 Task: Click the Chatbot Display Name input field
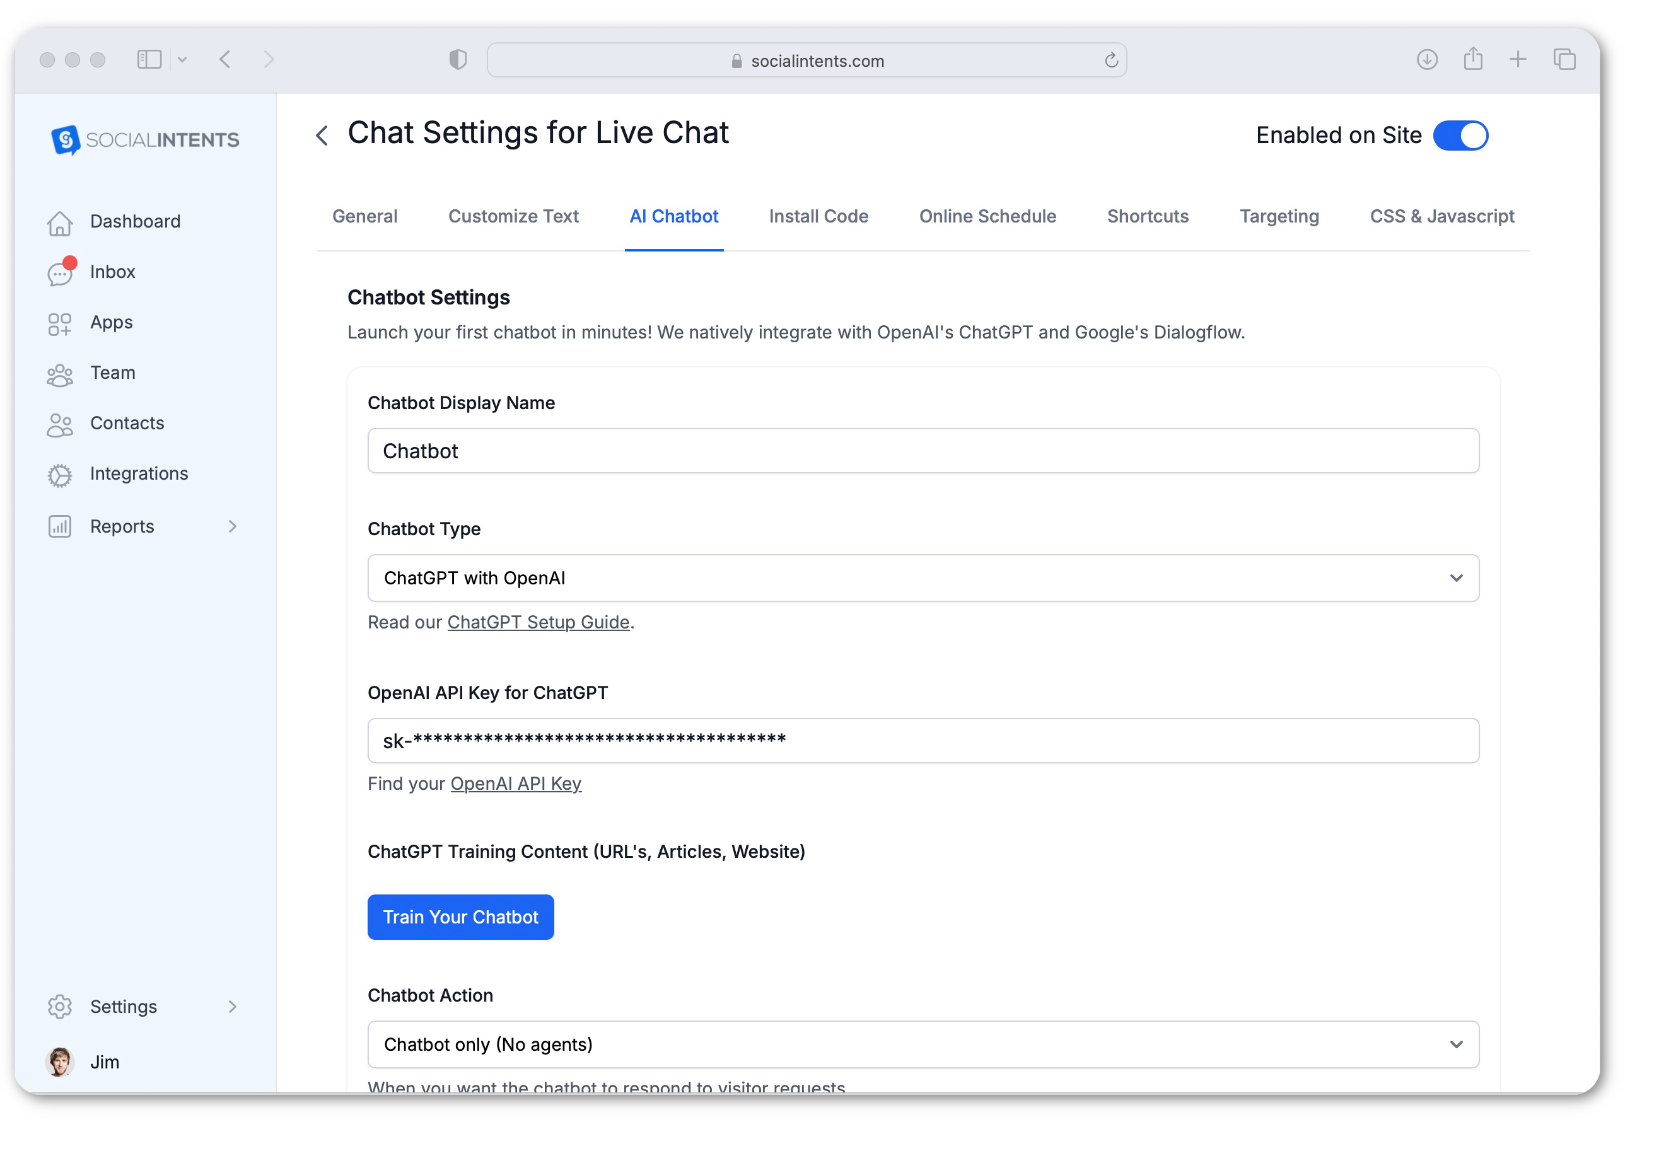pos(923,451)
